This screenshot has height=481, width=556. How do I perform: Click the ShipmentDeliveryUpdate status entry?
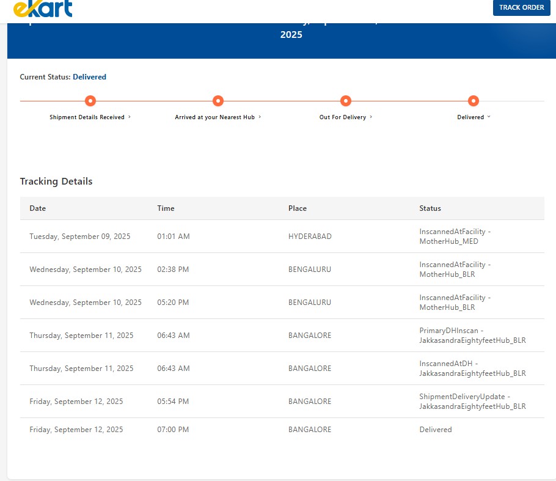tap(472, 402)
